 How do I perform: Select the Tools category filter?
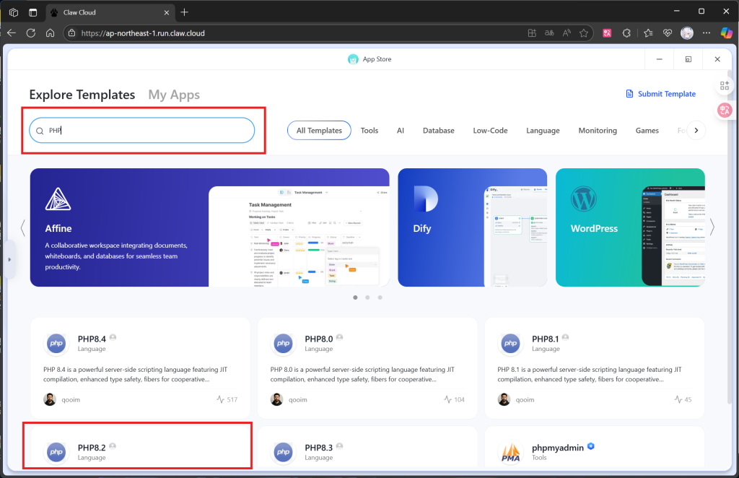369,131
